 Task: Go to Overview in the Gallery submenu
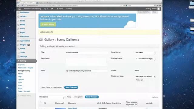(21, 65)
